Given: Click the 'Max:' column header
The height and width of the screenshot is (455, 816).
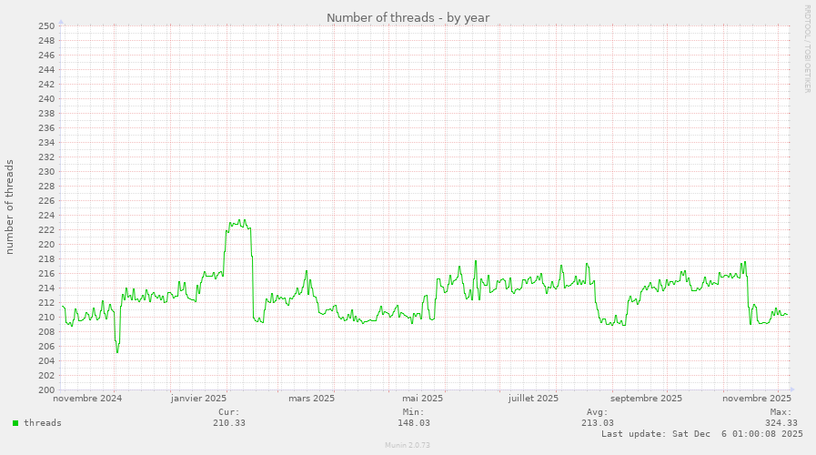Looking at the screenshot, I should [x=781, y=412].
